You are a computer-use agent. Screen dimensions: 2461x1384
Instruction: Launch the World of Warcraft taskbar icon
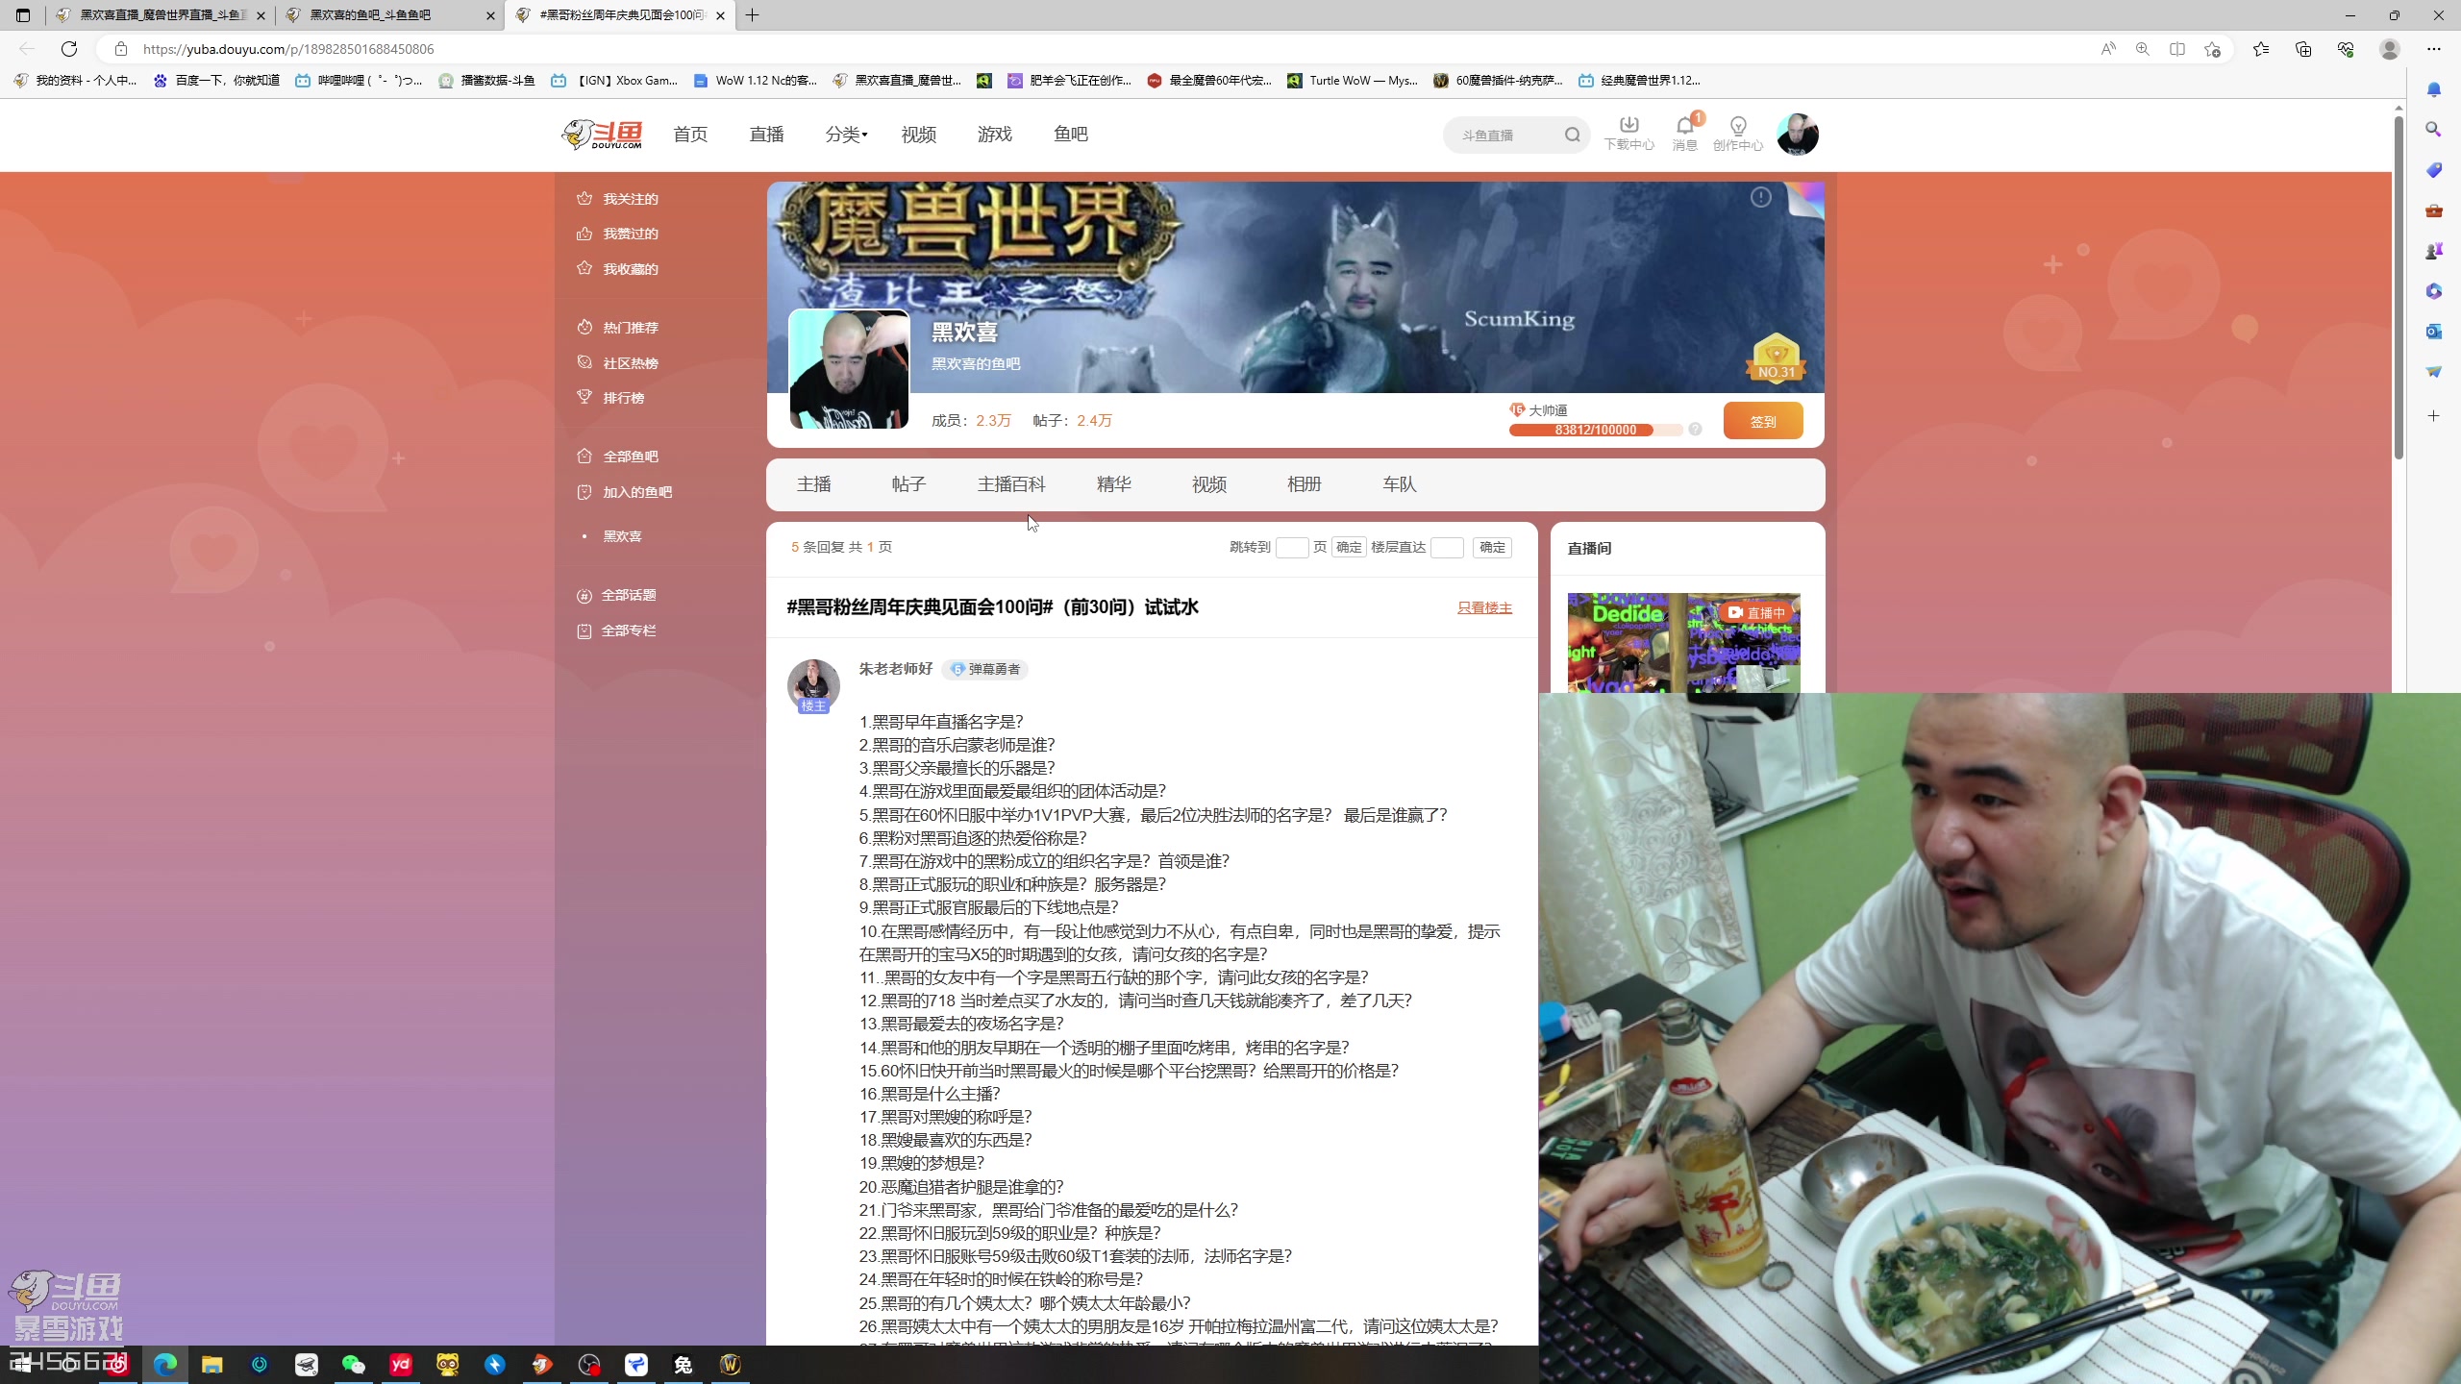click(x=731, y=1364)
